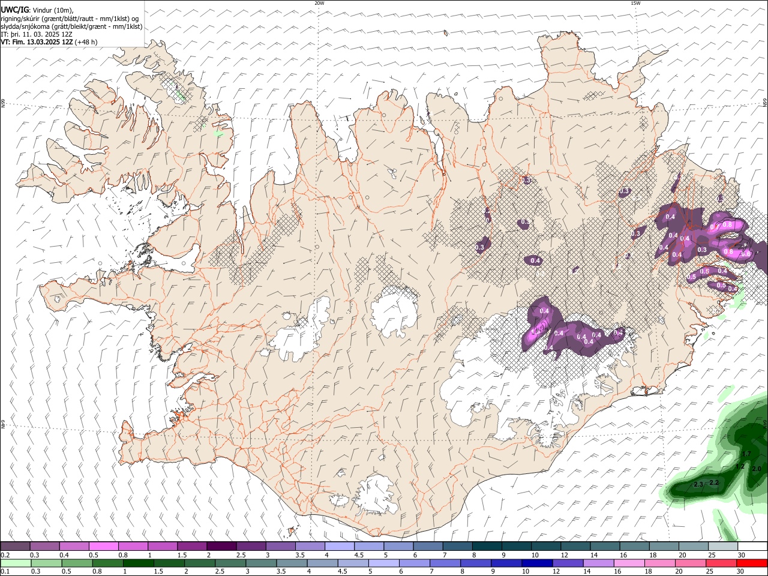Click the '2.0' rainfall value offshore
The width and height of the screenshot is (768, 576).
click(x=757, y=469)
